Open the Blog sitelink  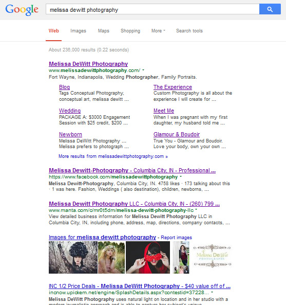coord(65,87)
